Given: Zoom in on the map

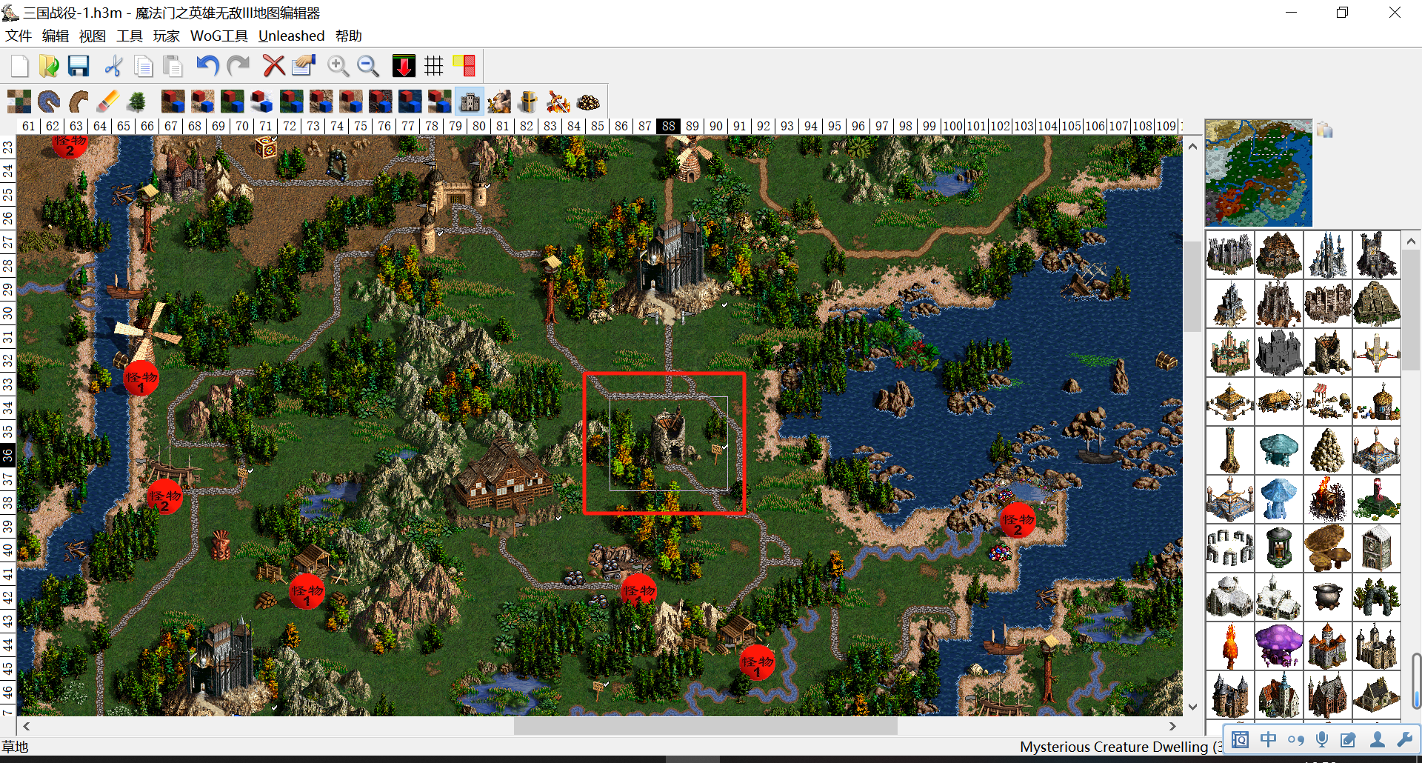Looking at the screenshot, I should pyautogui.click(x=338, y=66).
